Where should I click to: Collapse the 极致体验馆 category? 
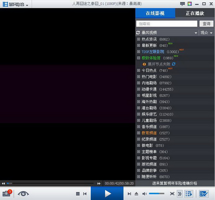point(139,58)
